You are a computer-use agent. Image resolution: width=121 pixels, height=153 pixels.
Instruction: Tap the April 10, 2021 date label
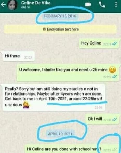tap(60, 134)
